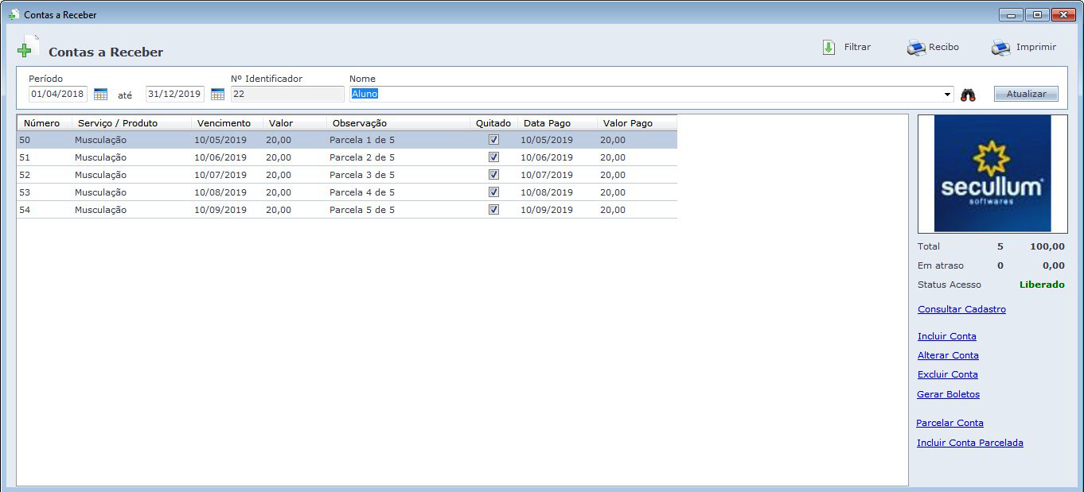Open the Consultar Cadastro link

pyautogui.click(x=961, y=309)
